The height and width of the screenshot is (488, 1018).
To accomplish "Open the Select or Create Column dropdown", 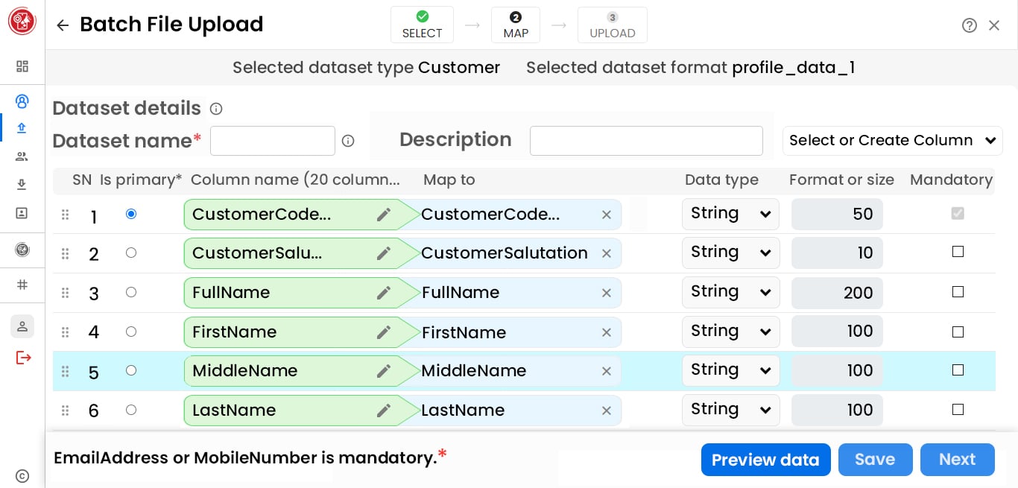I will coord(892,141).
